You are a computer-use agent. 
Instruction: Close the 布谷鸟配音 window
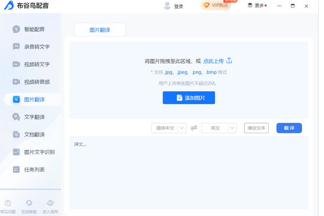(306, 6)
